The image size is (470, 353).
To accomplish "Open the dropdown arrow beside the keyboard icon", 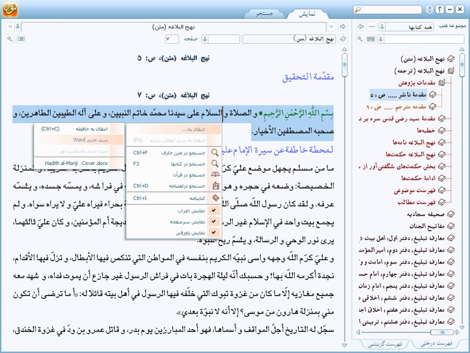I will (381, 39).
